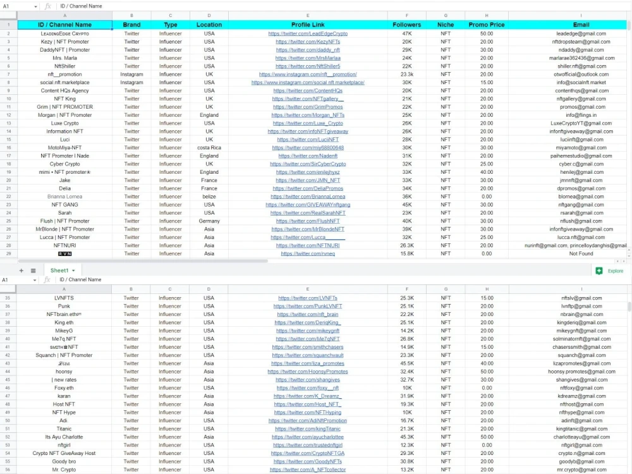Select the nftslv@gmail.com email cell
The image size is (632, 474).
tap(581, 298)
